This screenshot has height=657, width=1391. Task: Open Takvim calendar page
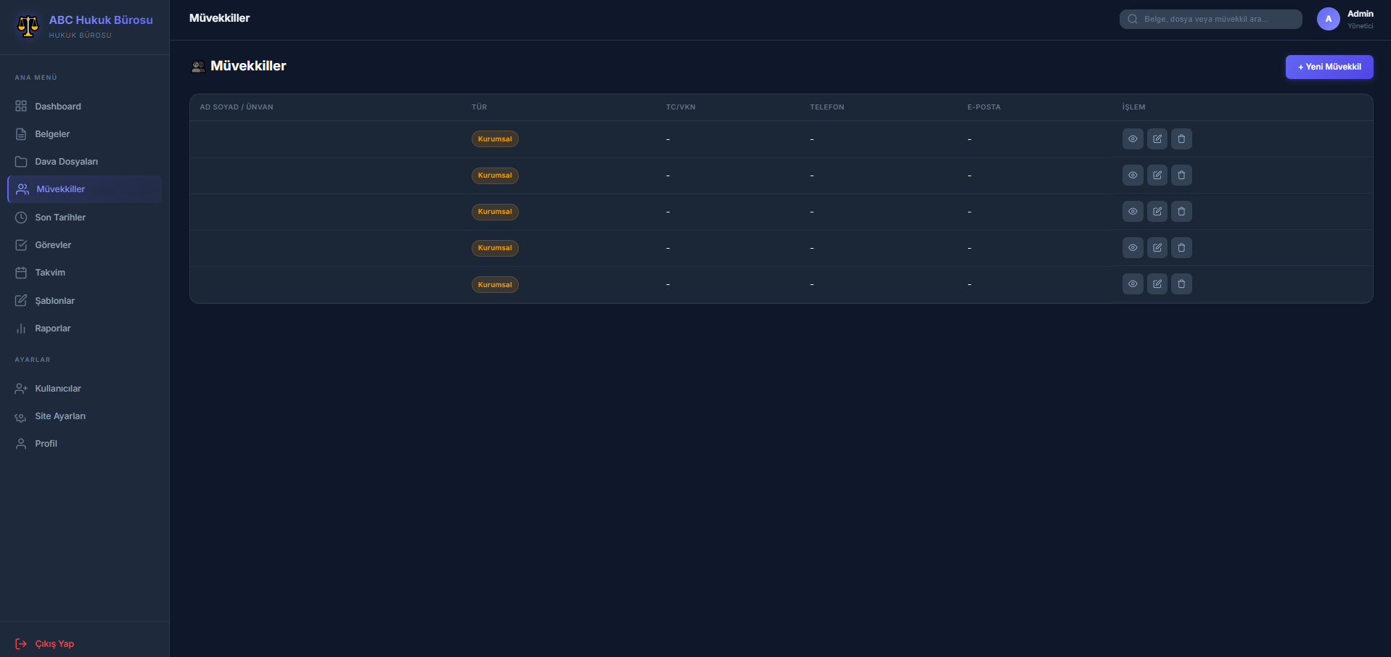click(84, 273)
